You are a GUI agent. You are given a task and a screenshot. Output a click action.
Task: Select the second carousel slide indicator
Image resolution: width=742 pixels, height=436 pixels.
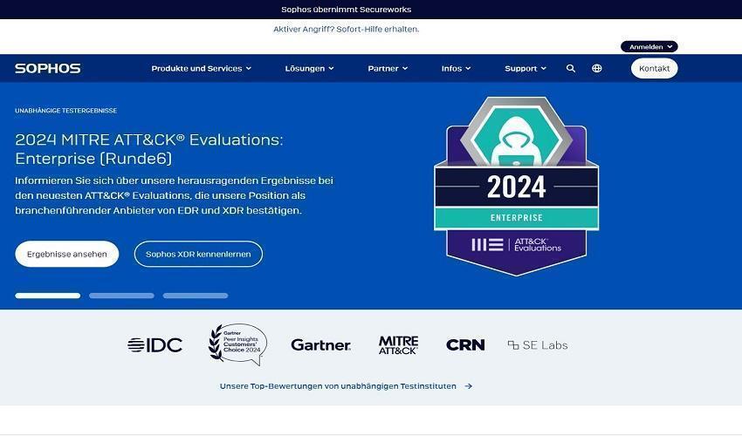[x=121, y=296]
